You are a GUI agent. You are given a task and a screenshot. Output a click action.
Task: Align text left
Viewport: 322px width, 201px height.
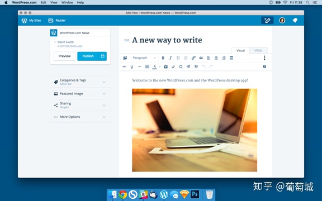click(209, 58)
